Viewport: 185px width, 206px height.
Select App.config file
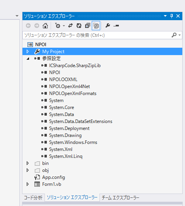click(53, 177)
